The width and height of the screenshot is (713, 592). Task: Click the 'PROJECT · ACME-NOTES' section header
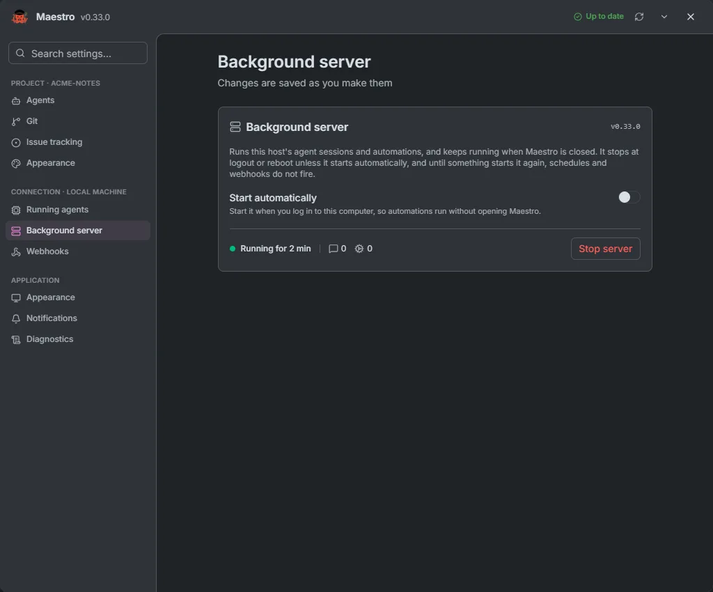[56, 83]
